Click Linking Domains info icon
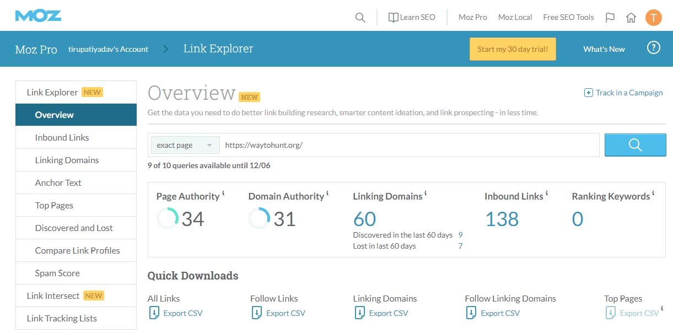The width and height of the screenshot is (673, 333). tap(426, 194)
